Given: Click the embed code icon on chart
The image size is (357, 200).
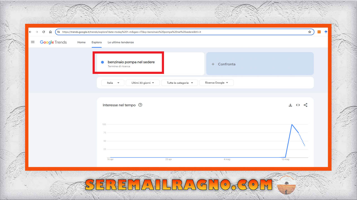Looking at the screenshot, I should [298, 105].
